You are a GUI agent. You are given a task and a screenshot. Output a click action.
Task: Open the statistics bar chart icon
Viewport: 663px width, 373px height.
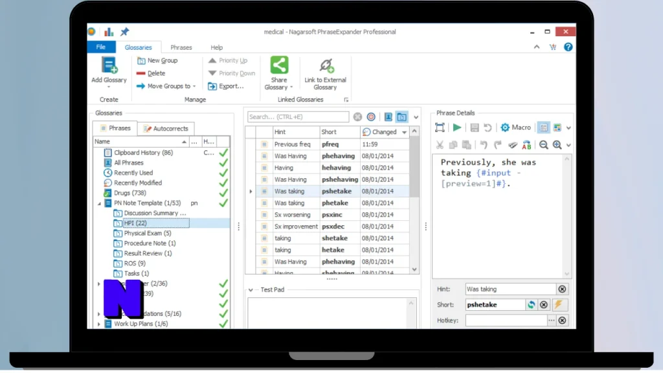(x=109, y=32)
